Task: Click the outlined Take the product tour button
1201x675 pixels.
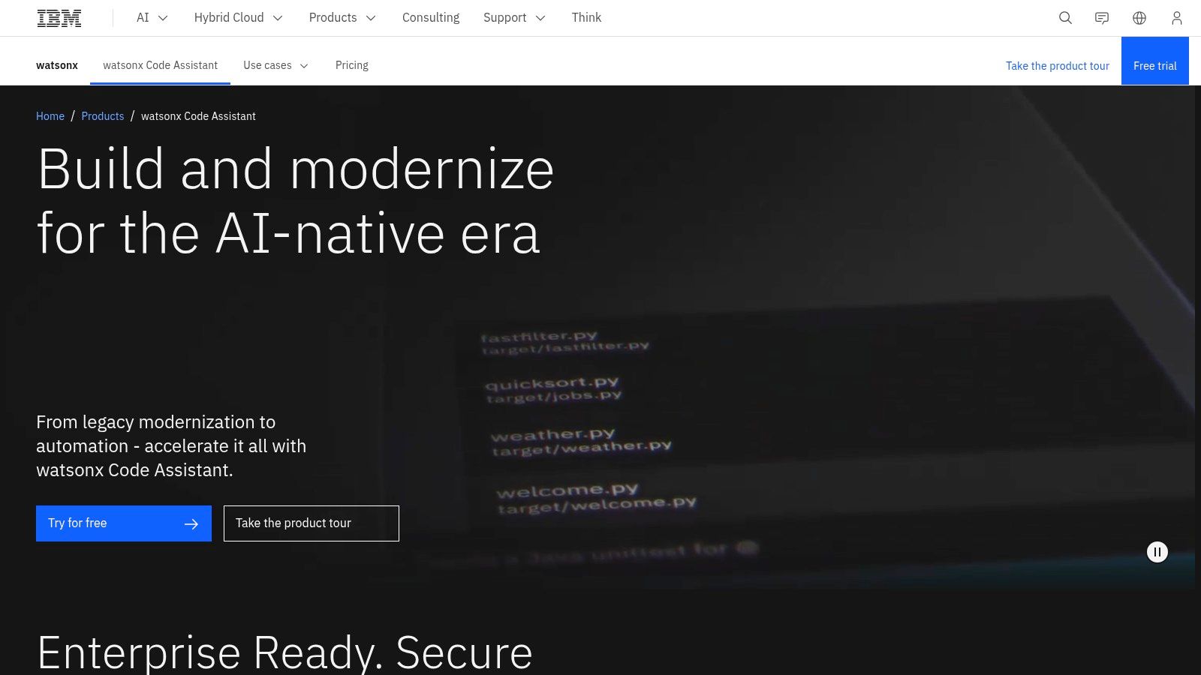Action: pyautogui.click(x=312, y=523)
